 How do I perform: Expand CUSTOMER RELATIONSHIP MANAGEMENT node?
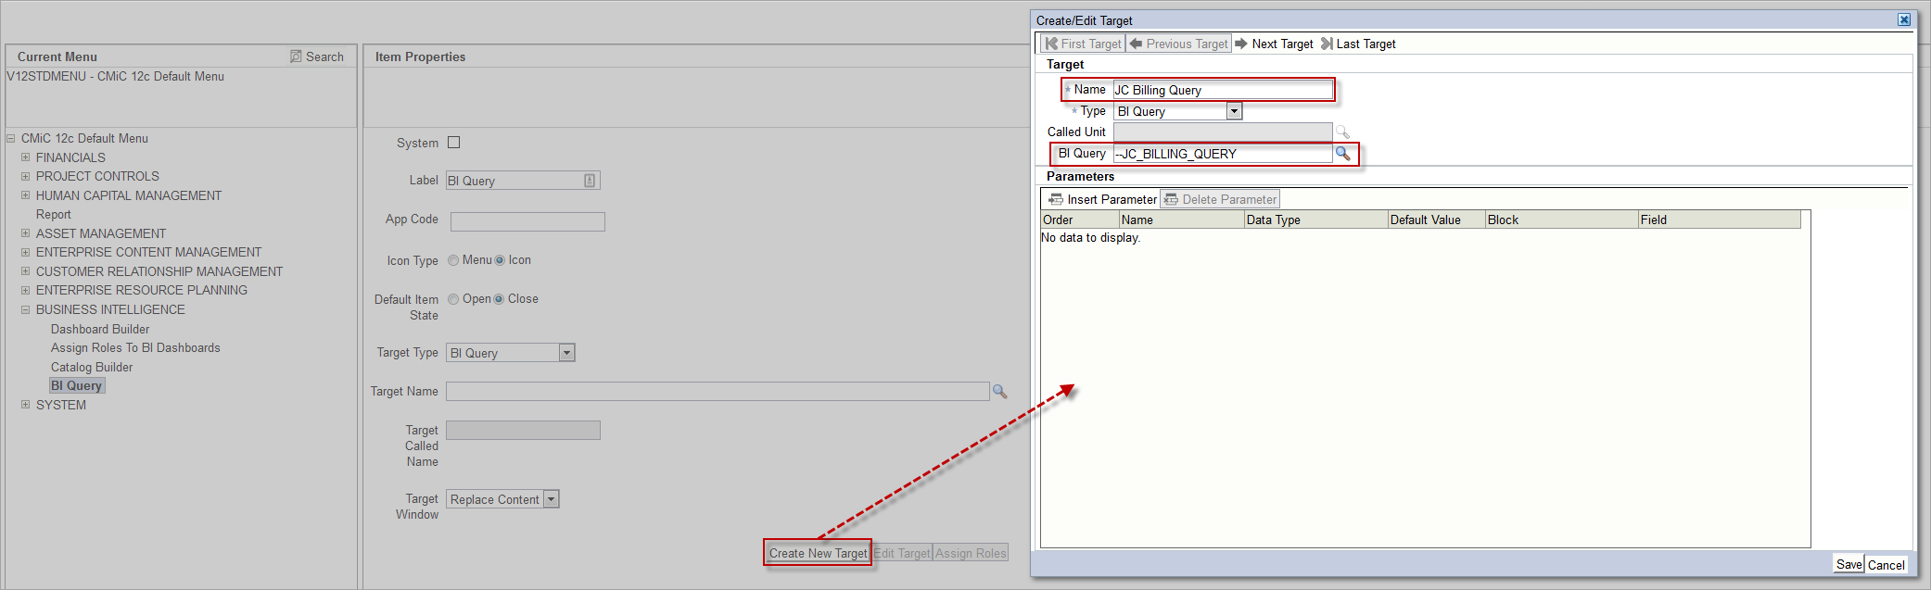point(26,271)
